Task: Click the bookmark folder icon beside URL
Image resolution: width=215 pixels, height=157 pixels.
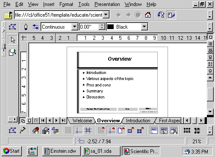Action: click(x=8, y=15)
